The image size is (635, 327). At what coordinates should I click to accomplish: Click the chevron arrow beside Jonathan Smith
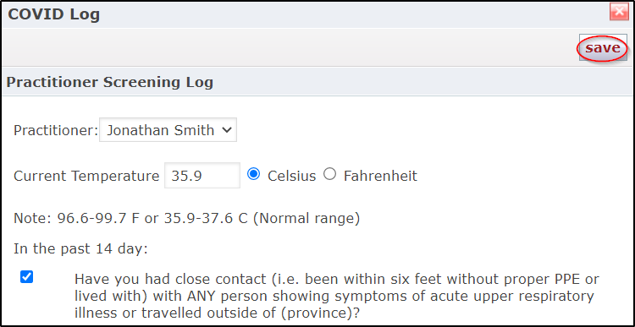tap(227, 130)
